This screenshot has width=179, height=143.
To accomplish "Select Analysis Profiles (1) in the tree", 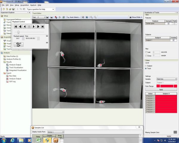I will 13,59.
